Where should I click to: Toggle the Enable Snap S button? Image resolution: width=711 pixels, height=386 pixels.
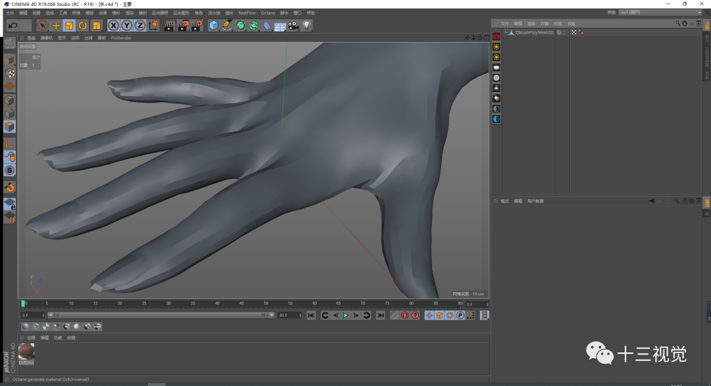tap(9, 170)
